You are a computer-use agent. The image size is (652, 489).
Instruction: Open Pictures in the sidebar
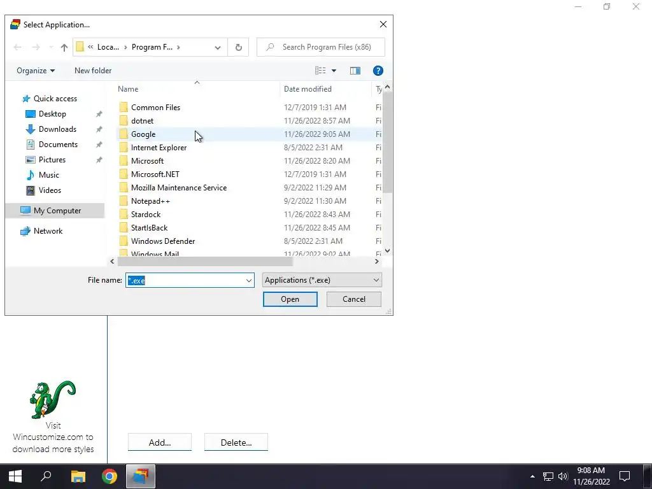tap(52, 160)
